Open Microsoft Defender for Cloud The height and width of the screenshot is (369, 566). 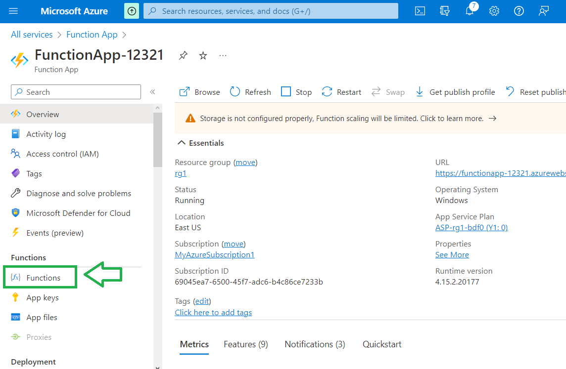tap(77, 213)
